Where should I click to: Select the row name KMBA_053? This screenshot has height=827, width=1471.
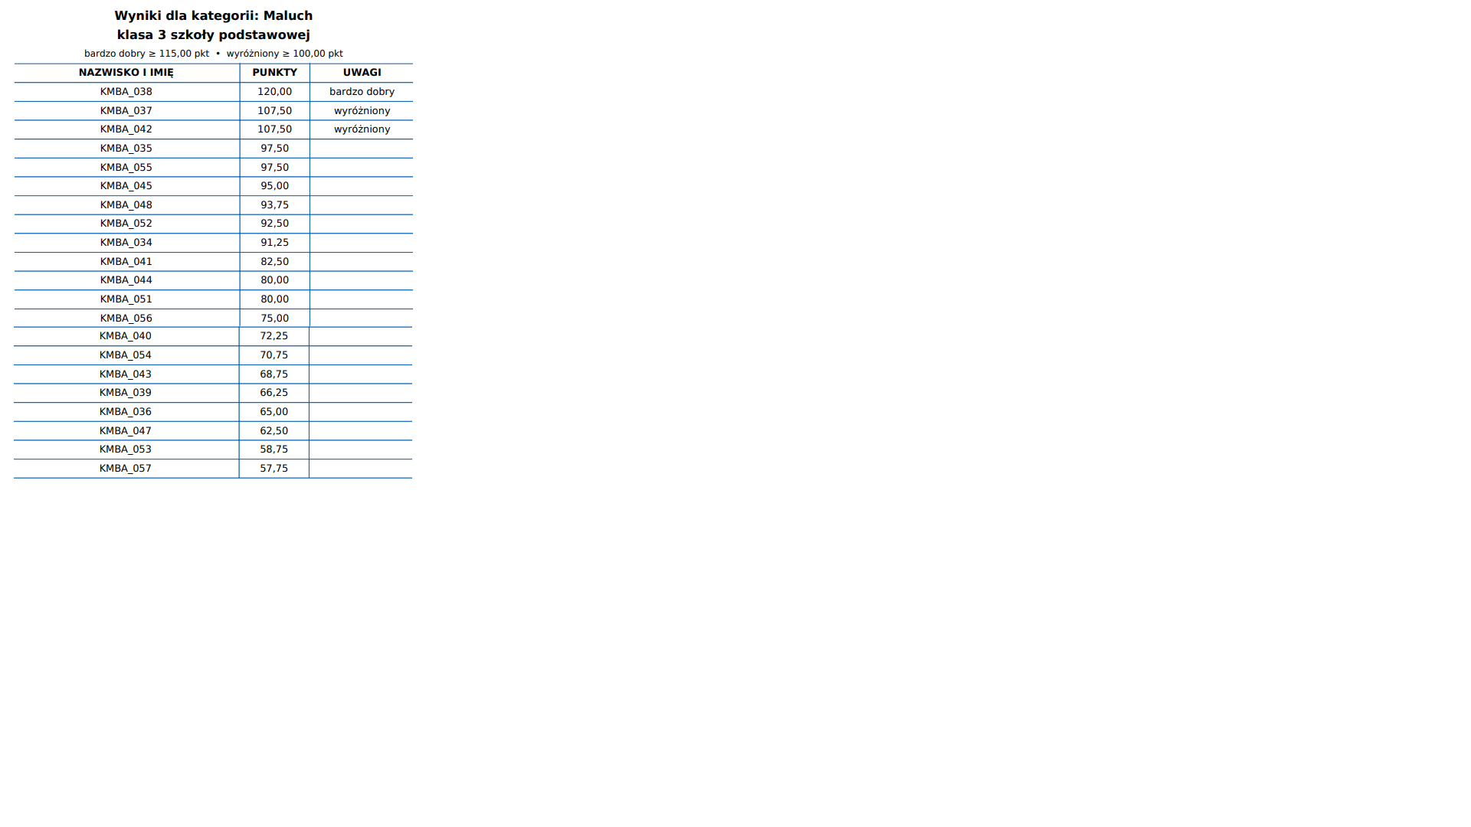pos(126,449)
